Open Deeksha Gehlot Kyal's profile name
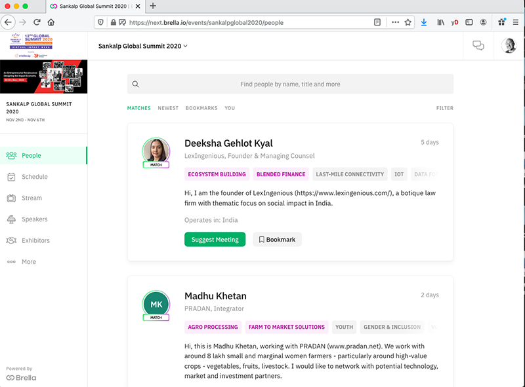Image resolution: width=525 pixels, height=387 pixels. (x=228, y=143)
